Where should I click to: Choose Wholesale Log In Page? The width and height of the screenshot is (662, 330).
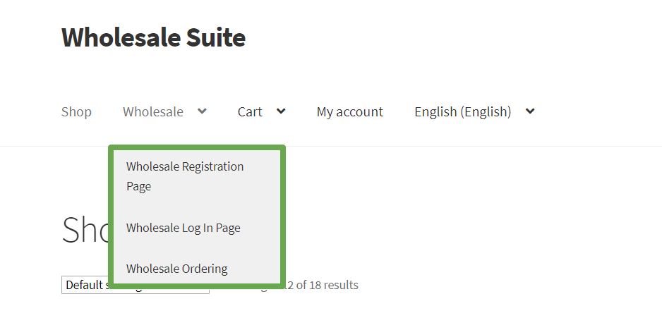(x=183, y=228)
